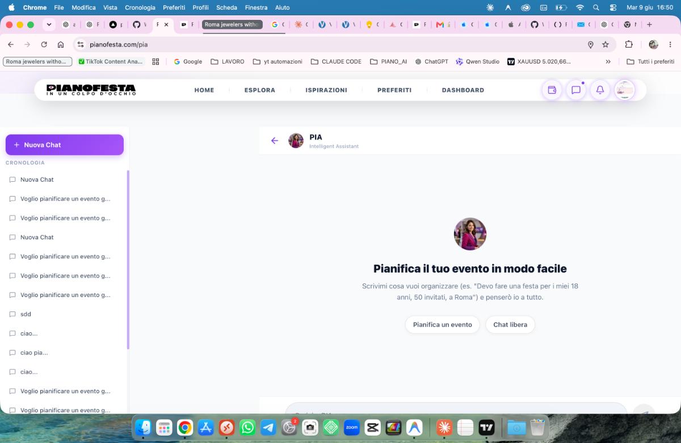Reload the page in Chrome
This screenshot has height=443, width=681.
point(44,44)
